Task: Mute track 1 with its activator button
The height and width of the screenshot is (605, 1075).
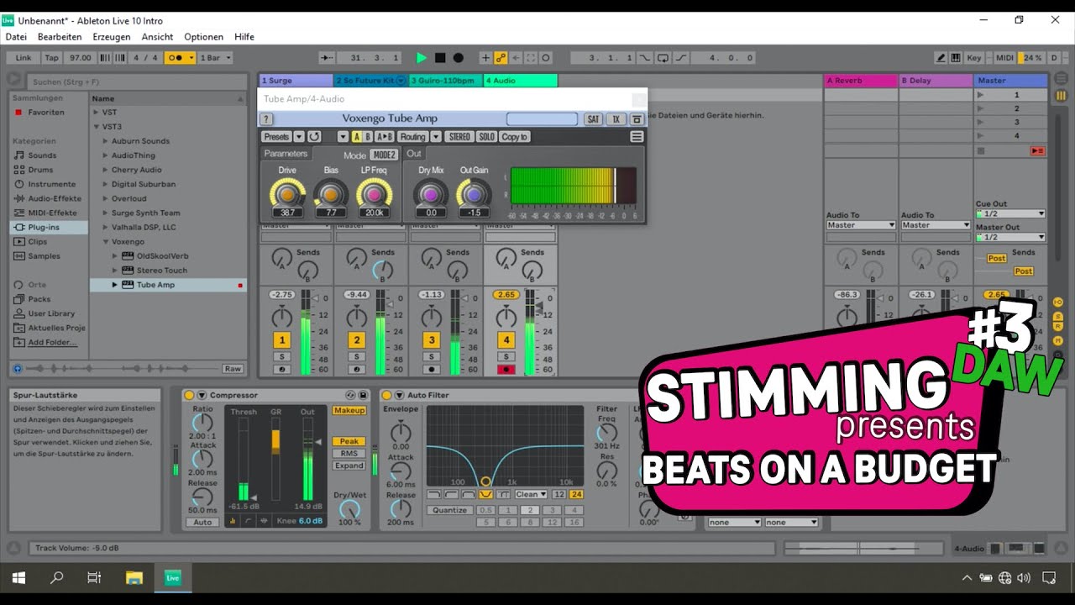Action: (x=282, y=339)
